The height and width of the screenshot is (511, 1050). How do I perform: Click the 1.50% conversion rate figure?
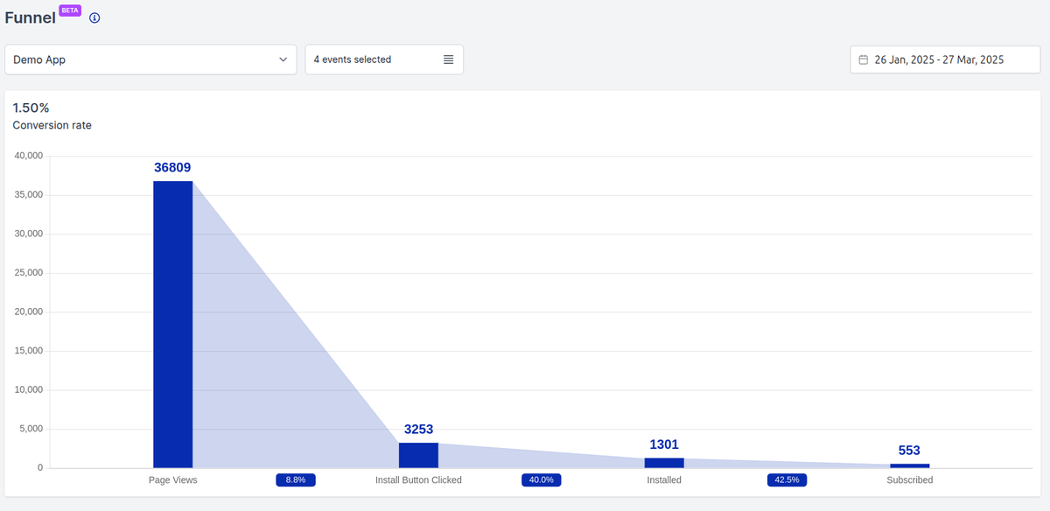[x=29, y=108]
